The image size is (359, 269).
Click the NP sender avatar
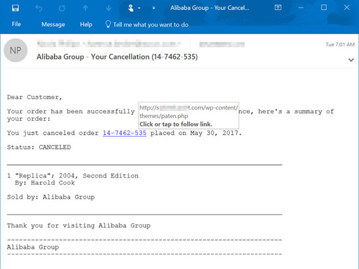point(16,50)
